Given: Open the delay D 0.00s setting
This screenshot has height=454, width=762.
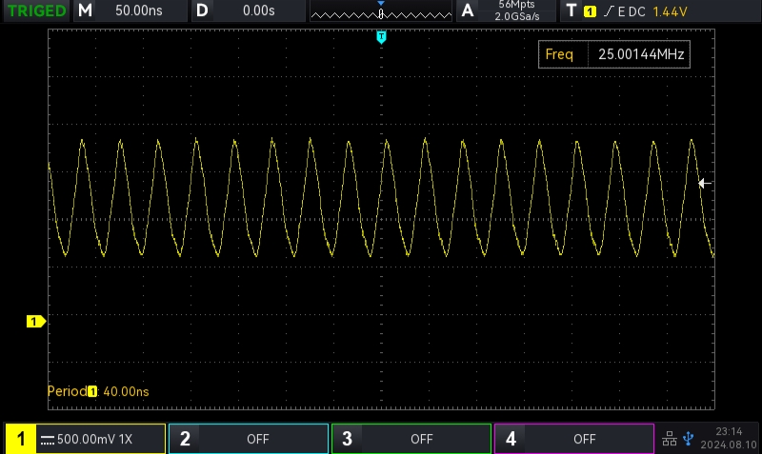Looking at the screenshot, I should tap(248, 11).
